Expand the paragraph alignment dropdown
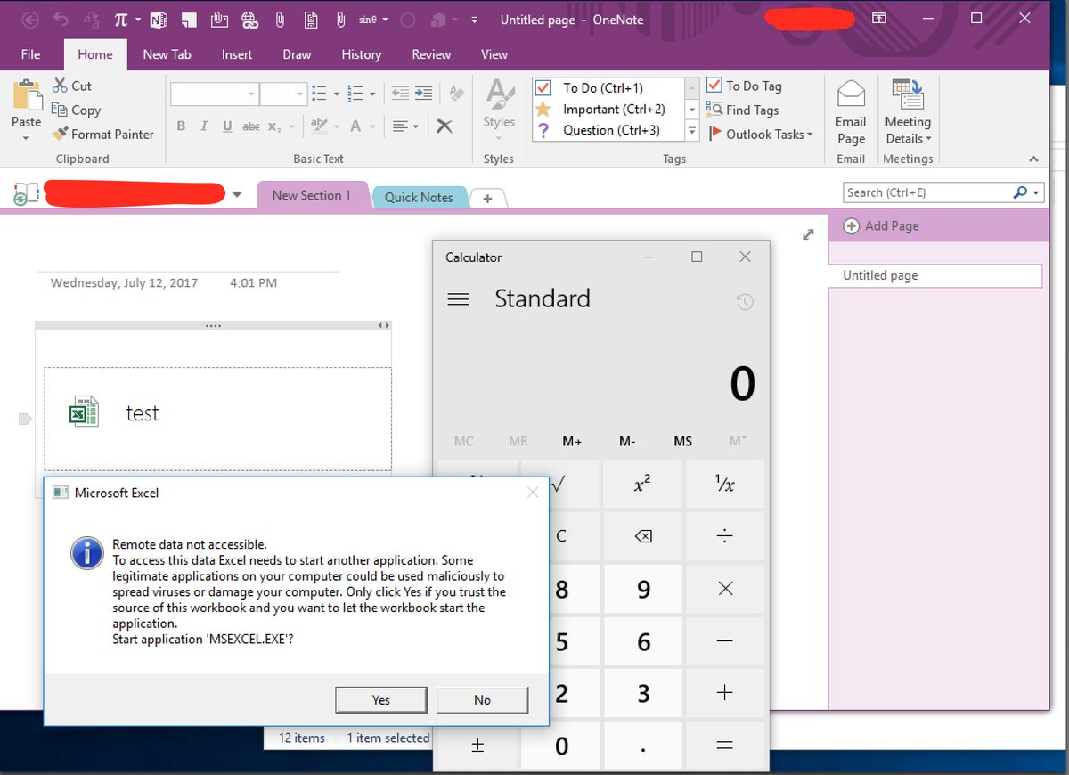The height and width of the screenshot is (775, 1069). (x=415, y=126)
